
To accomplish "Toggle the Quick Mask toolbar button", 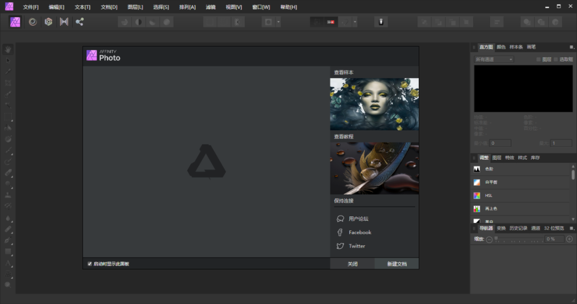I will pos(268,22).
